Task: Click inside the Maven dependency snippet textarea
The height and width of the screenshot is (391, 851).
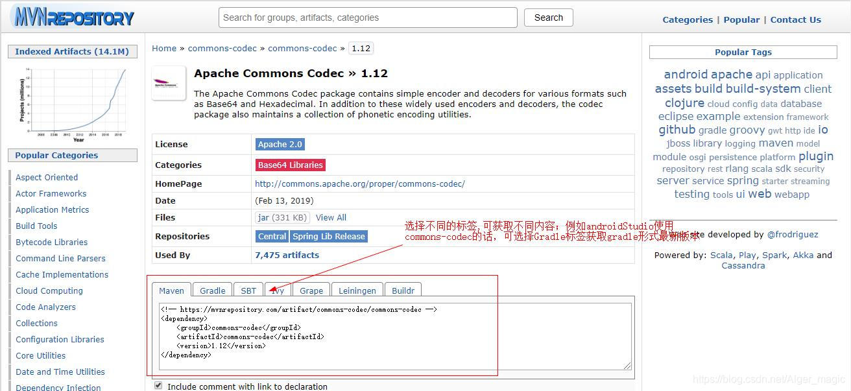Action: pyautogui.click(x=395, y=337)
